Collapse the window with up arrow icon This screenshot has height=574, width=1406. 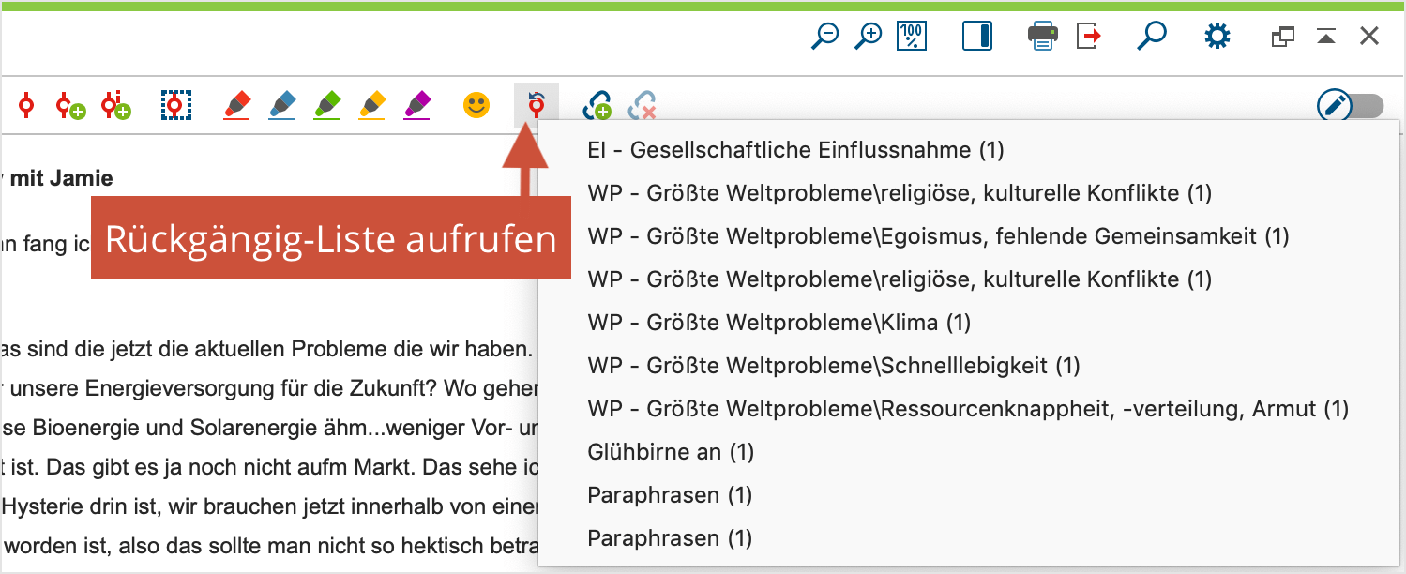(1325, 37)
